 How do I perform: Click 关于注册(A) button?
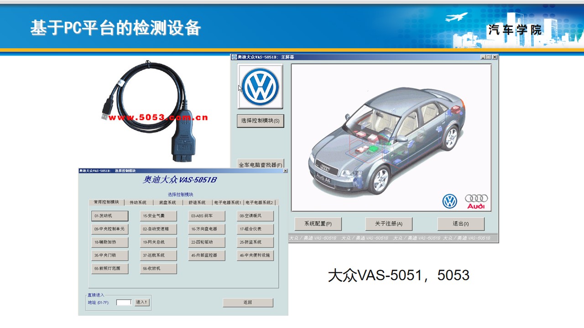(x=389, y=224)
